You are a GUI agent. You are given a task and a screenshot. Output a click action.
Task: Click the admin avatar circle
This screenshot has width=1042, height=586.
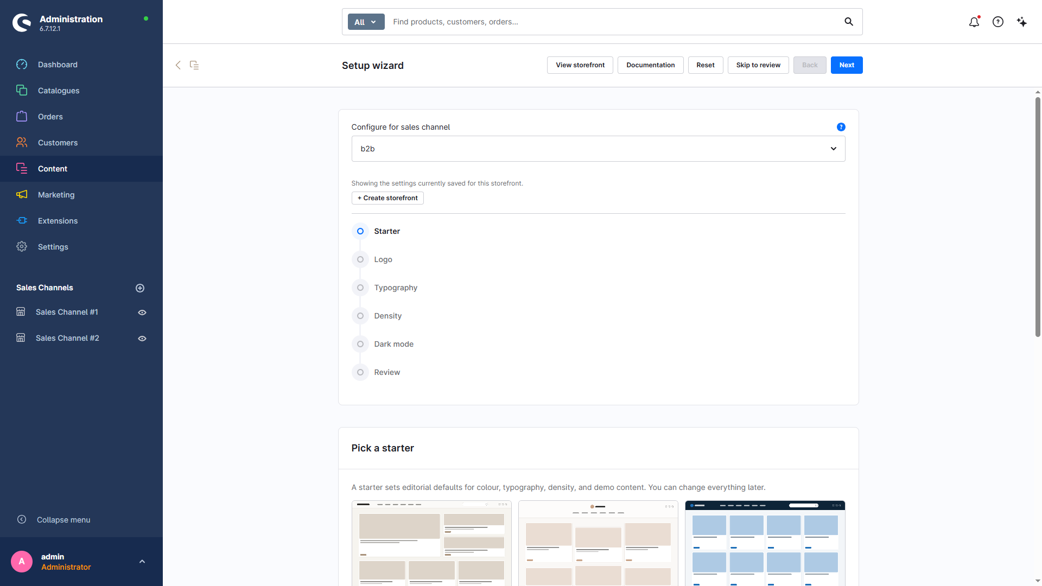(22, 562)
